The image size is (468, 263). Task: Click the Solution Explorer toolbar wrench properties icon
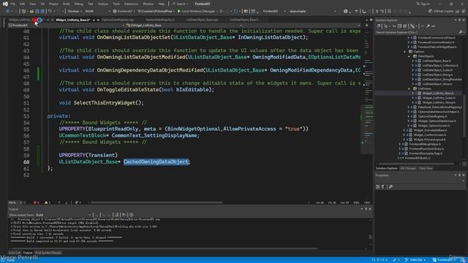(428, 26)
